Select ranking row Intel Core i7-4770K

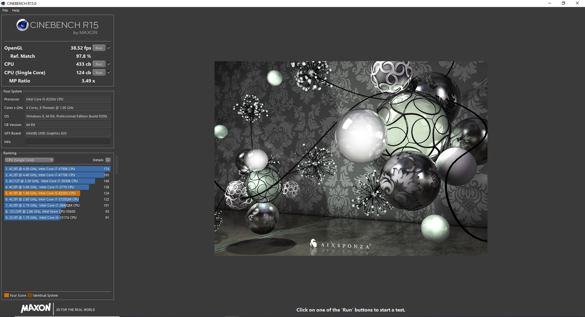click(x=57, y=175)
